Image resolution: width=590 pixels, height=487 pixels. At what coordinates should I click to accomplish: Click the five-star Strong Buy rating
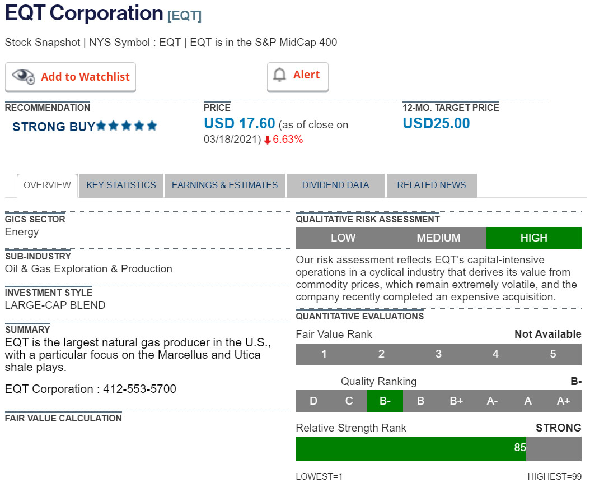127,126
